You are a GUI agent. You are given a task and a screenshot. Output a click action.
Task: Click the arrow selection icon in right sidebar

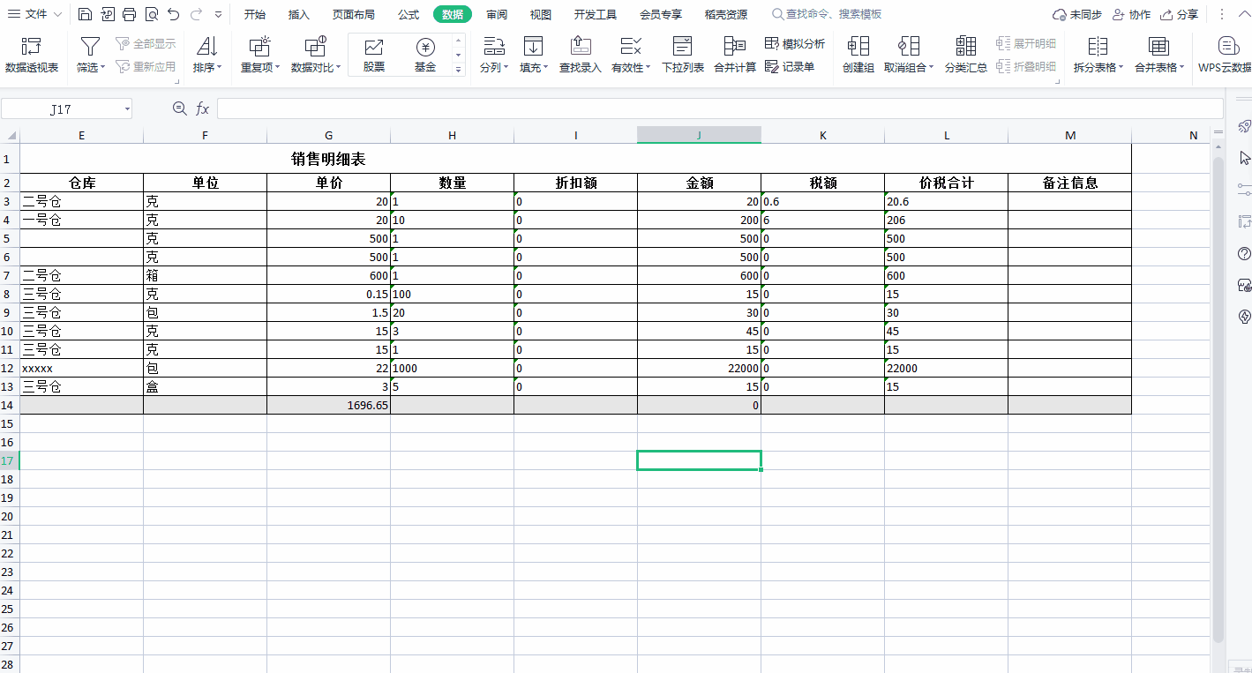coord(1245,158)
